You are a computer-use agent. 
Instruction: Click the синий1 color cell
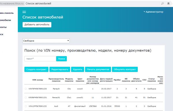point(80,97)
